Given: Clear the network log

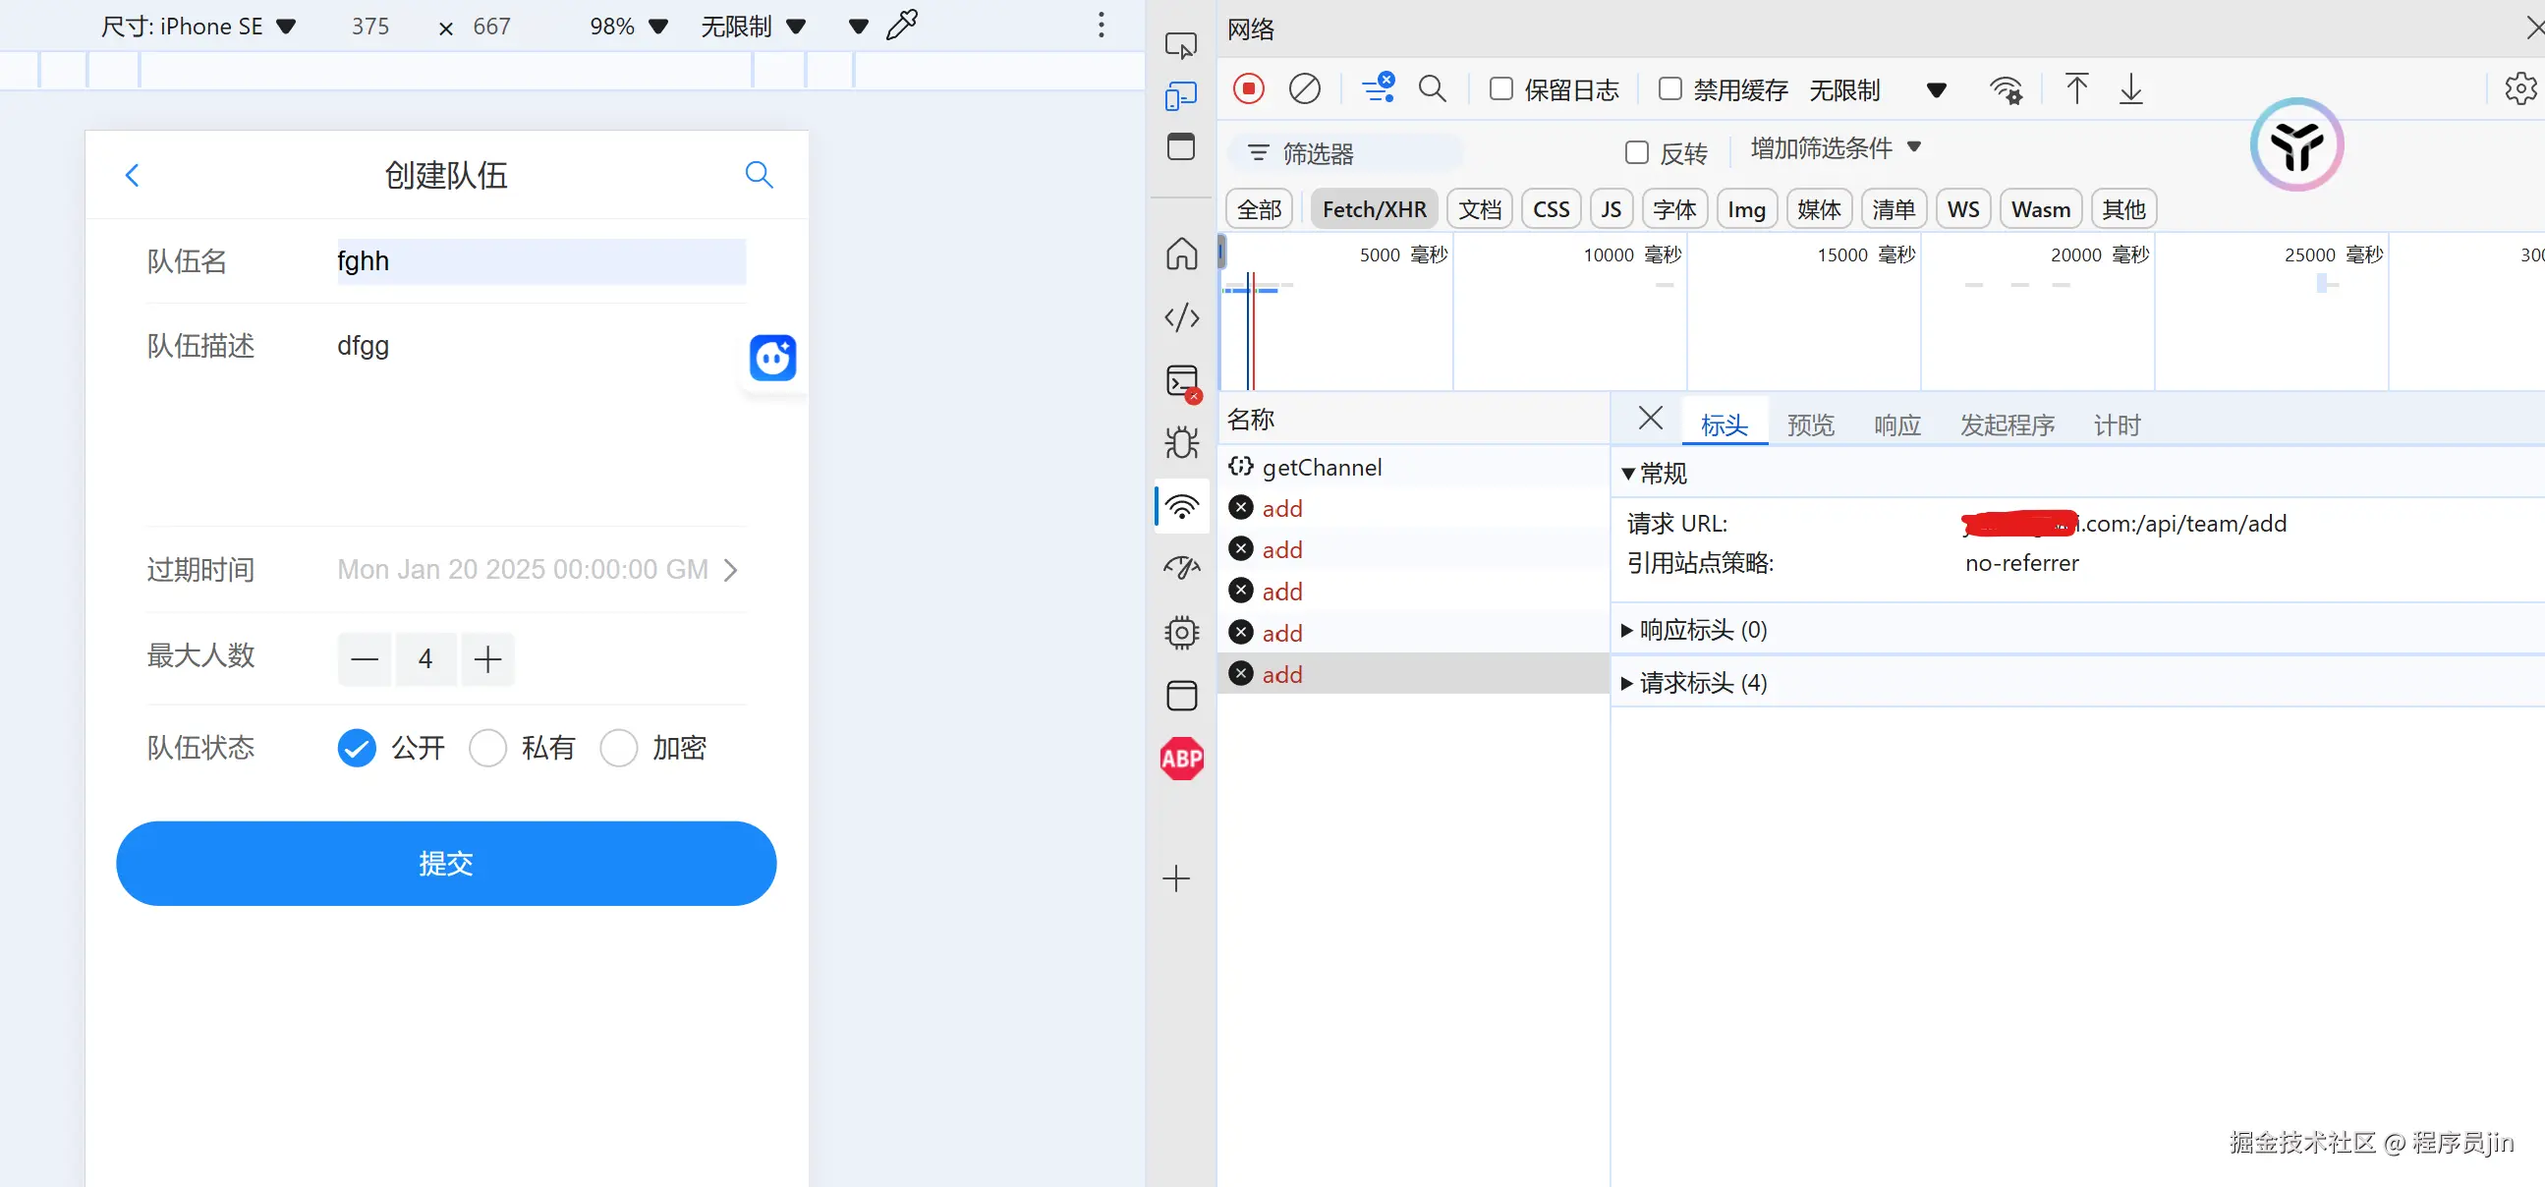Looking at the screenshot, I should [x=1303, y=89].
